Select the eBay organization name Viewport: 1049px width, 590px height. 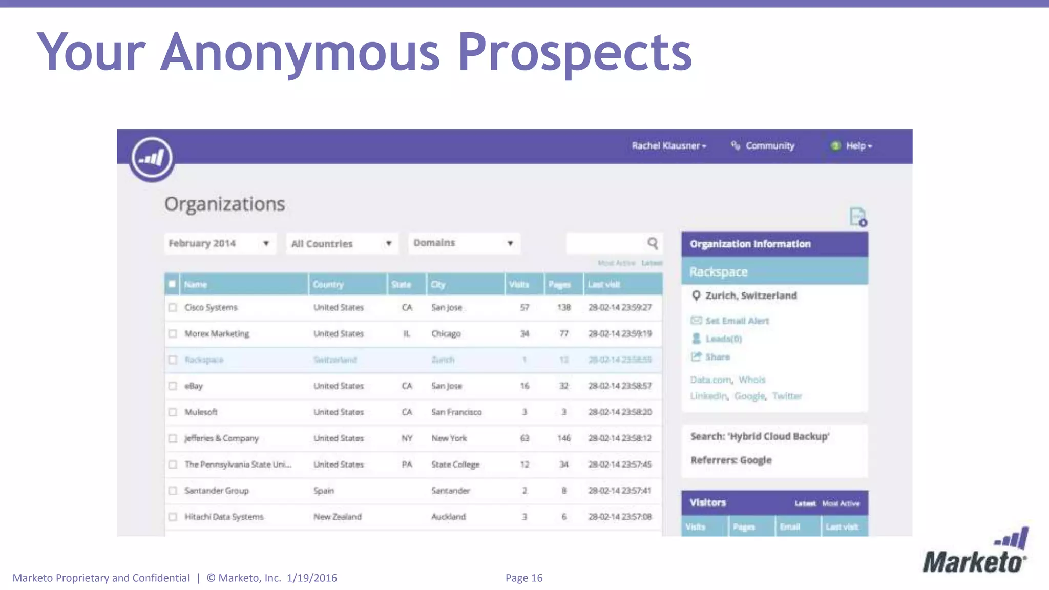194,386
